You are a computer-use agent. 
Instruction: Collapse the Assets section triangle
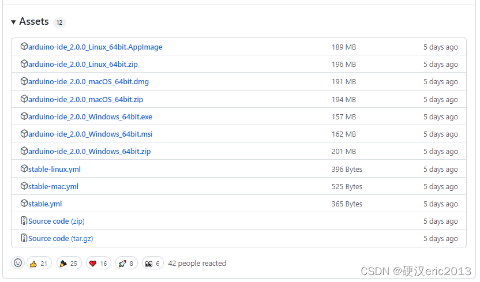[13, 22]
